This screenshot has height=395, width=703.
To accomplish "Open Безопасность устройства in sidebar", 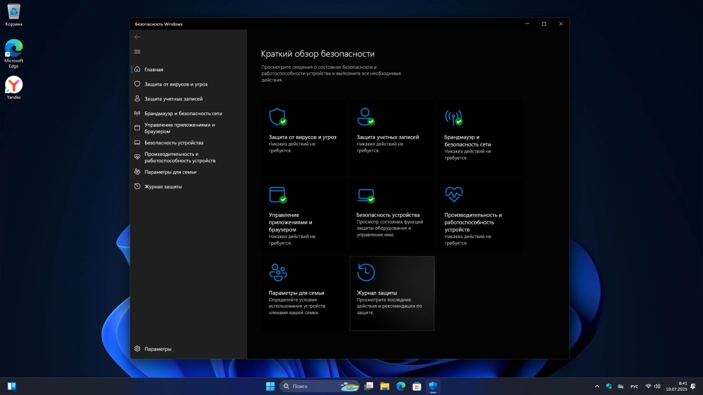I will click(189, 143).
